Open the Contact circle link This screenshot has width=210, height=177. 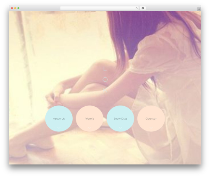pyautogui.click(x=151, y=118)
